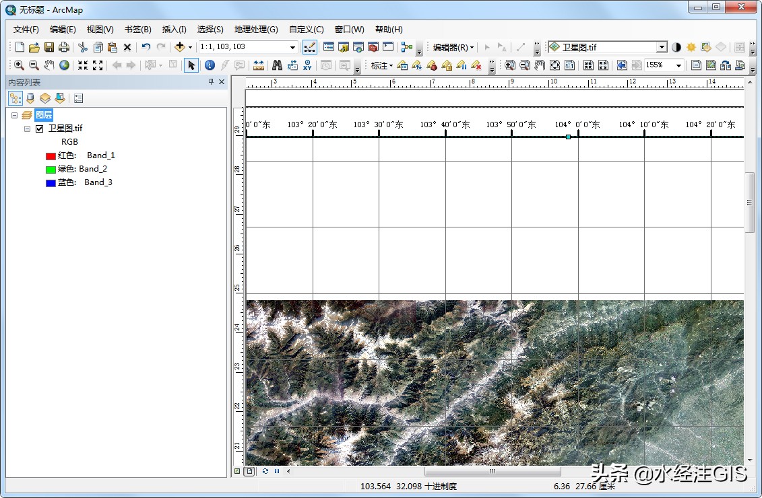Click the Brightness sun icon
This screenshot has height=498, width=762.
coord(691,47)
